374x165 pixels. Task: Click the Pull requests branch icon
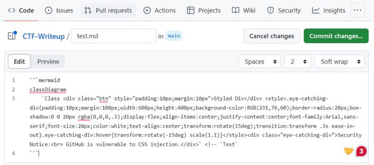[88, 10]
